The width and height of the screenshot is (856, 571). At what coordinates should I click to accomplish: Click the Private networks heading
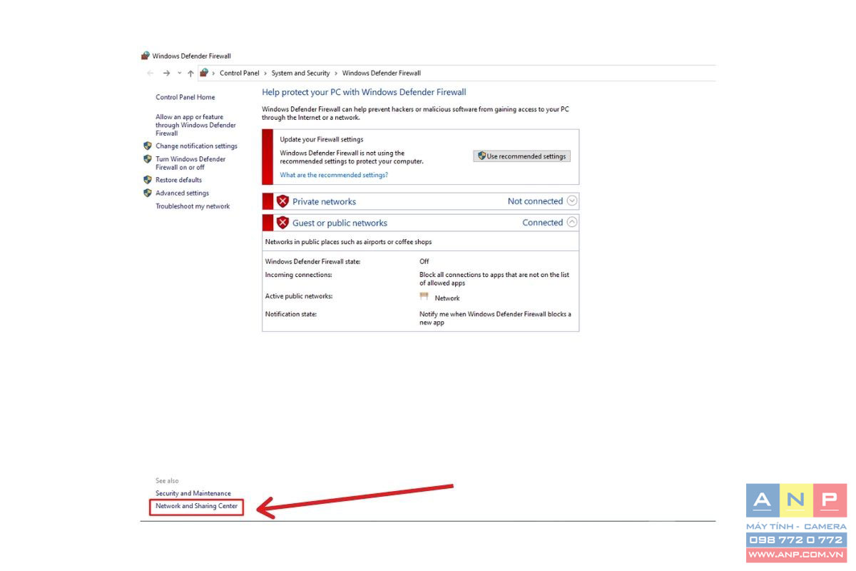pyautogui.click(x=324, y=202)
